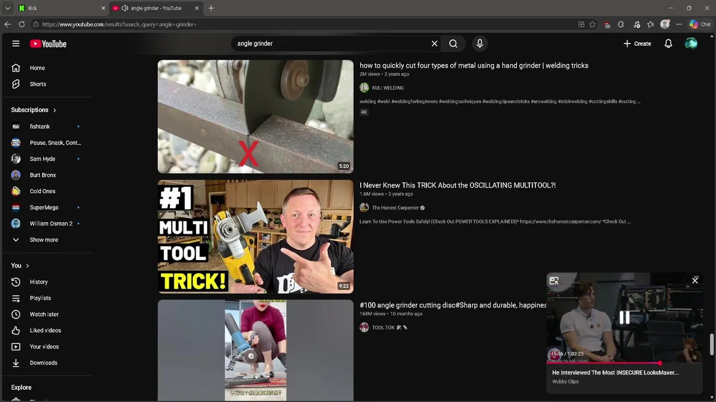Open miniplayer title He Interviewed The Most INSECURE
Viewport: 716px width, 402px height.
(615, 372)
